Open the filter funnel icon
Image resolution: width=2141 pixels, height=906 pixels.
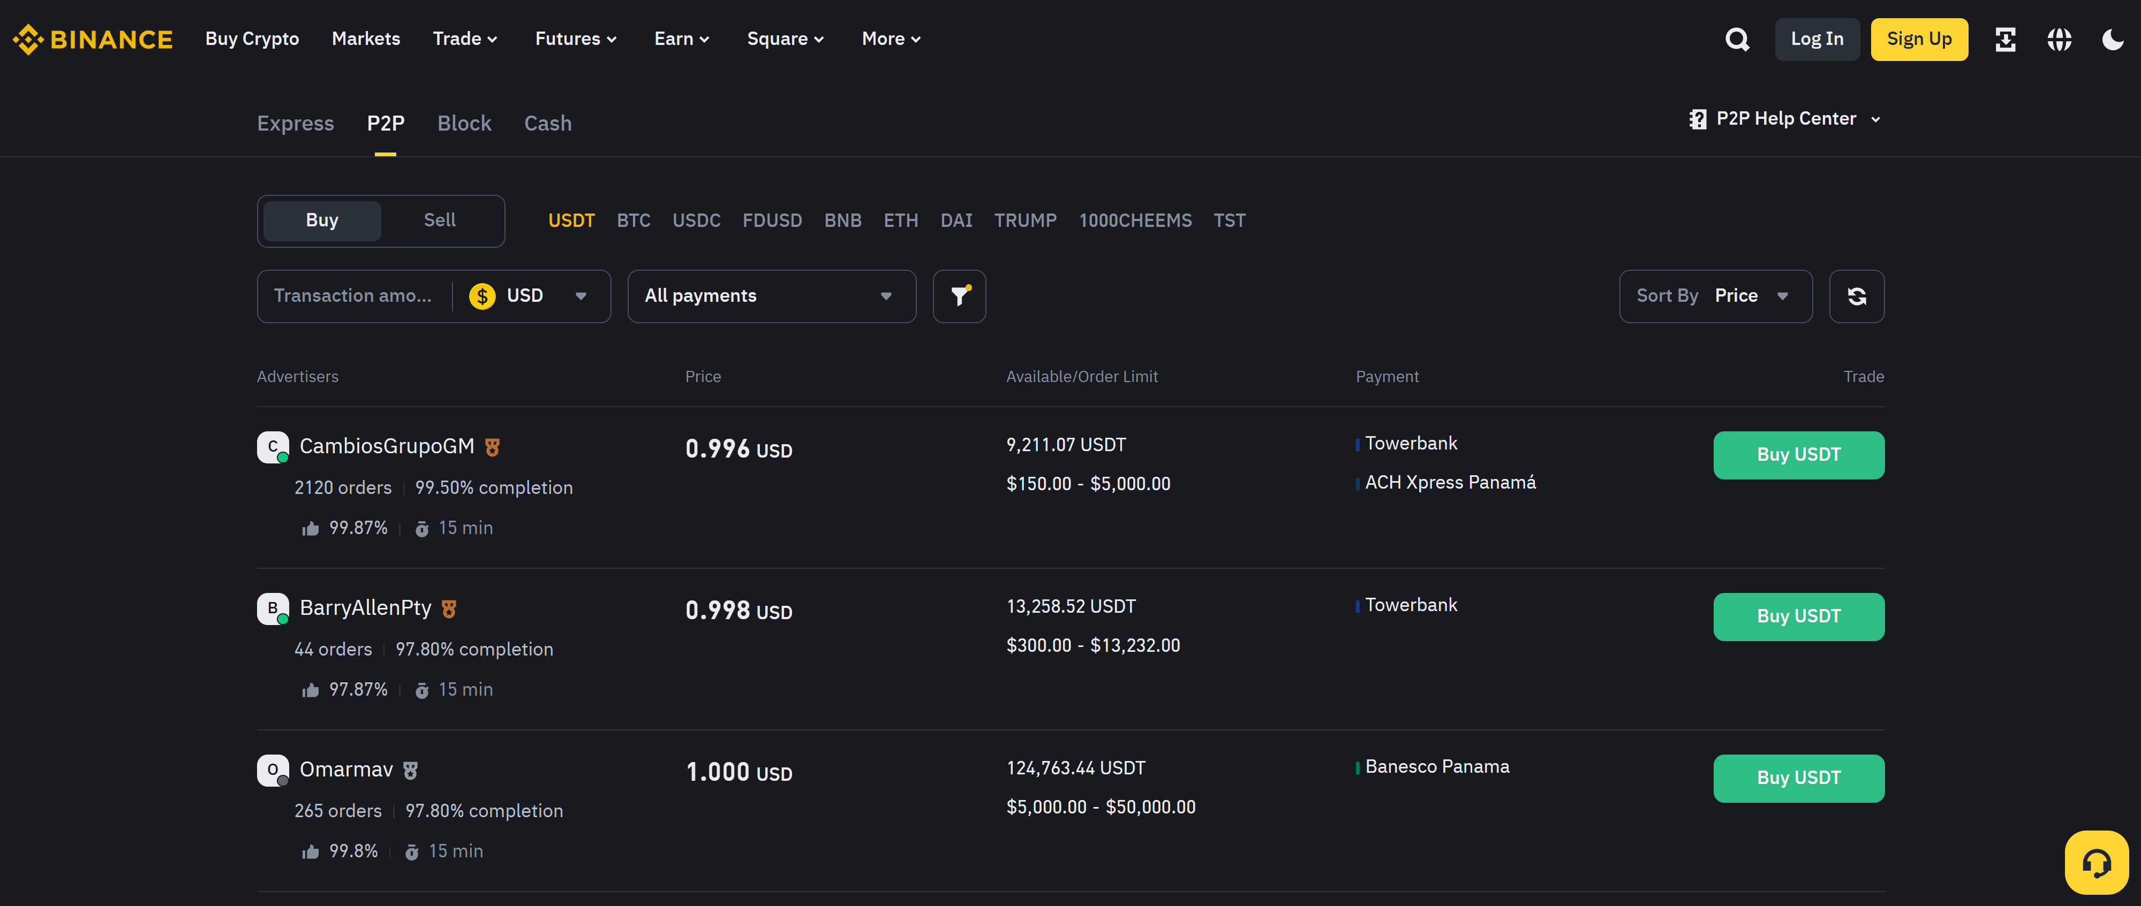[959, 296]
